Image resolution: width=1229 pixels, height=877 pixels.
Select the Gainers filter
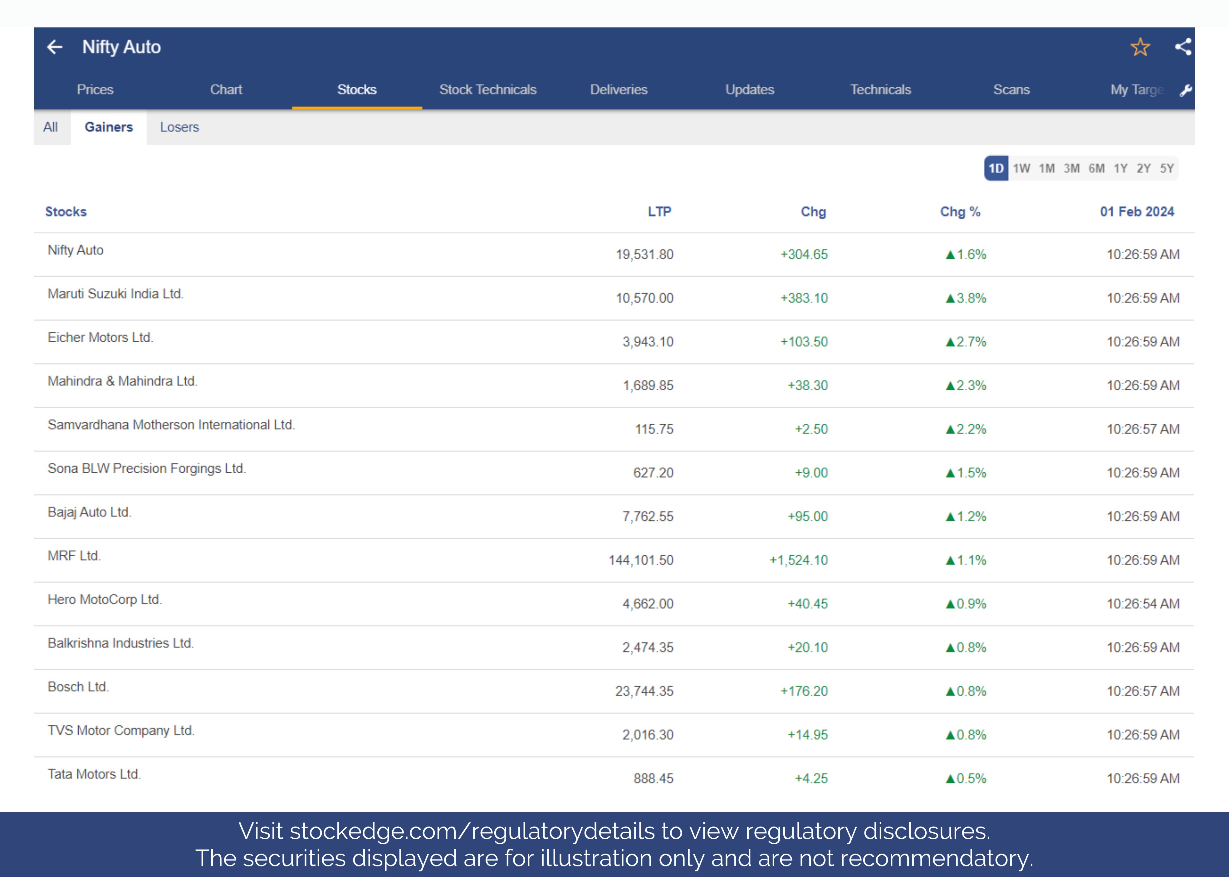109,128
